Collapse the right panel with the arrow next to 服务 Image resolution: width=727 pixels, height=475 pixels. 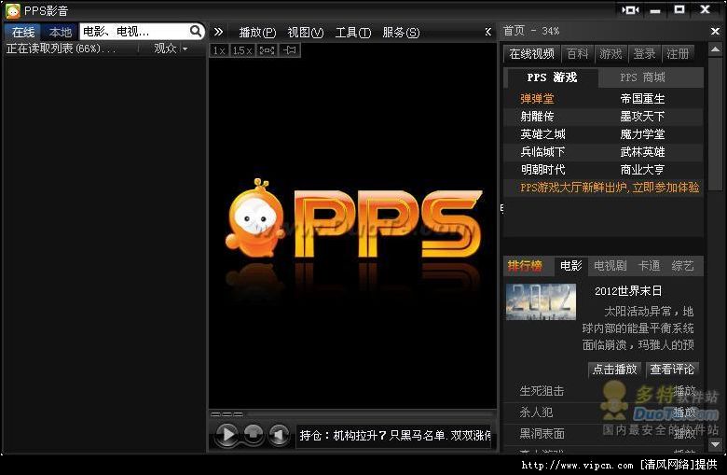(487, 32)
